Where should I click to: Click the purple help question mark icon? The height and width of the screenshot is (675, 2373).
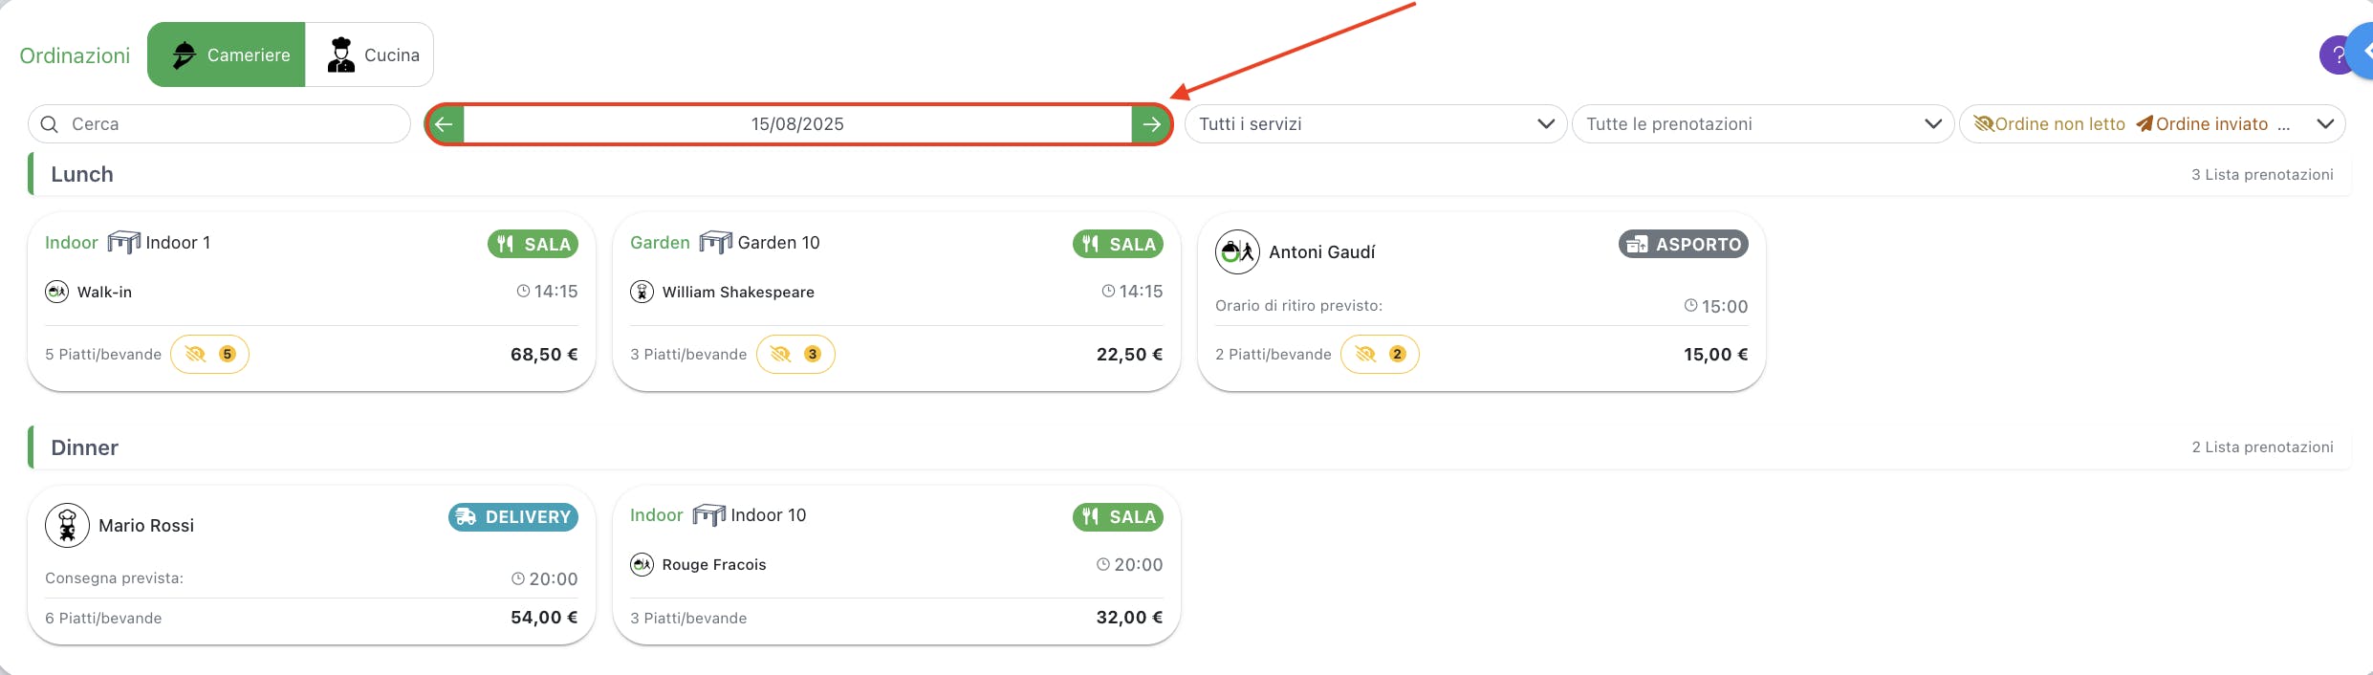pyautogui.click(x=2335, y=55)
